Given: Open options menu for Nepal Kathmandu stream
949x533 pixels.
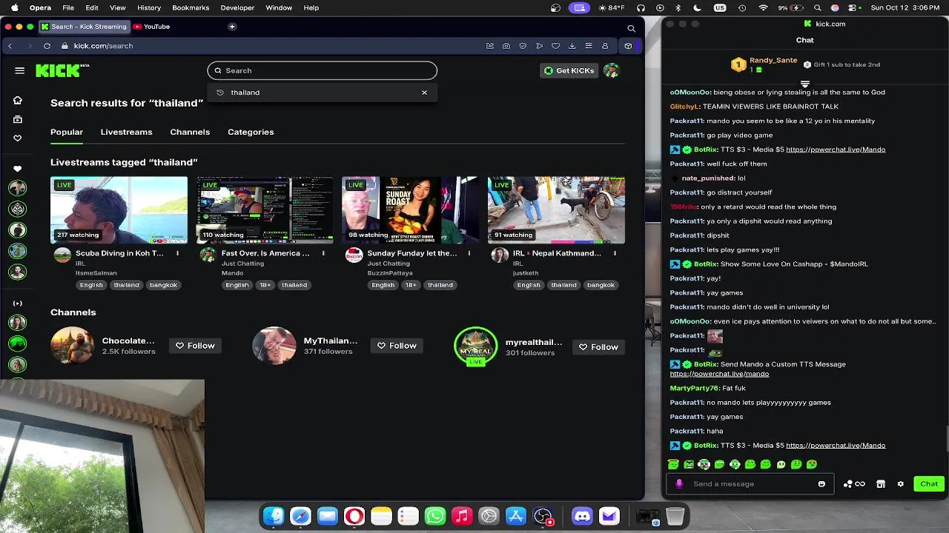Looking at the screenshot, I should pos(615,253).
